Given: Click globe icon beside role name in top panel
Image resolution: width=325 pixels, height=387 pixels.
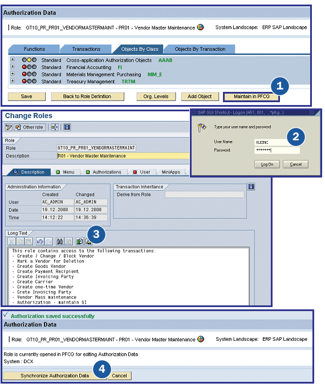Looking at the screenshot, I should (200, 27).
